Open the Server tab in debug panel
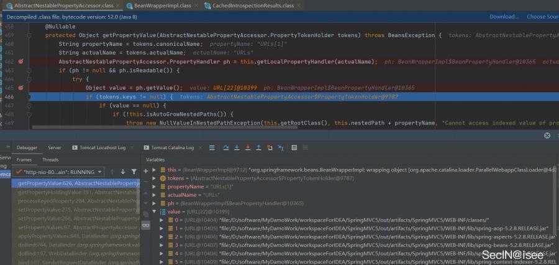Screen dimensions: 559x265 click(55, 148)
